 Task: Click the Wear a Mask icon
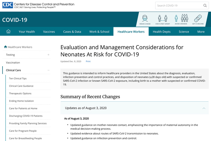coord(145,20)
